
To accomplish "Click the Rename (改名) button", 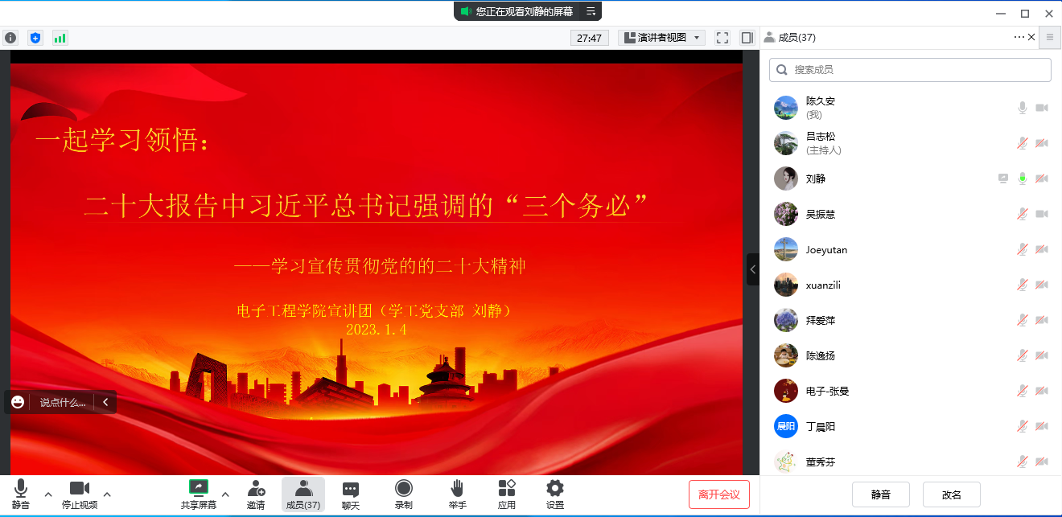I will [x=952, y=494].
